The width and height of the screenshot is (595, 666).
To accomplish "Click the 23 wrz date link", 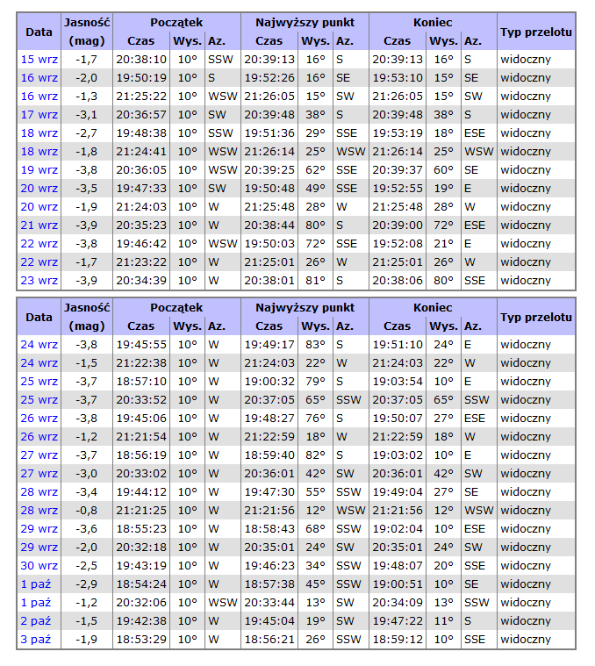I will pyautogui.click(x=39, y=280).
